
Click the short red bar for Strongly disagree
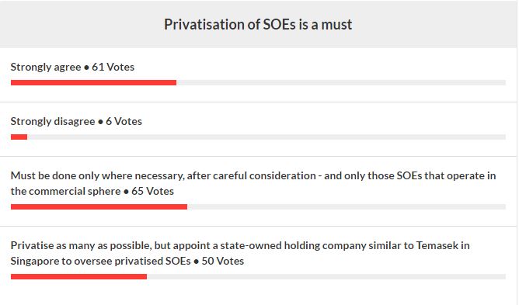19,137
